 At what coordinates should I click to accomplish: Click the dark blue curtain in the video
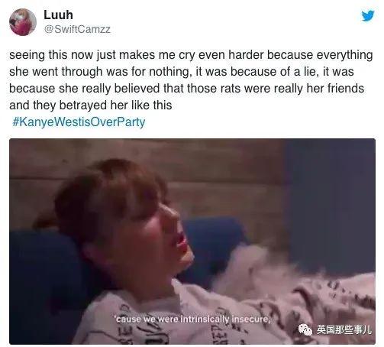[330, 204]
